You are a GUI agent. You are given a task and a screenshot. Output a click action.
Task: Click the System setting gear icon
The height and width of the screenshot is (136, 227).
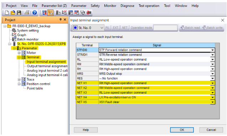[x=14, y=30]
